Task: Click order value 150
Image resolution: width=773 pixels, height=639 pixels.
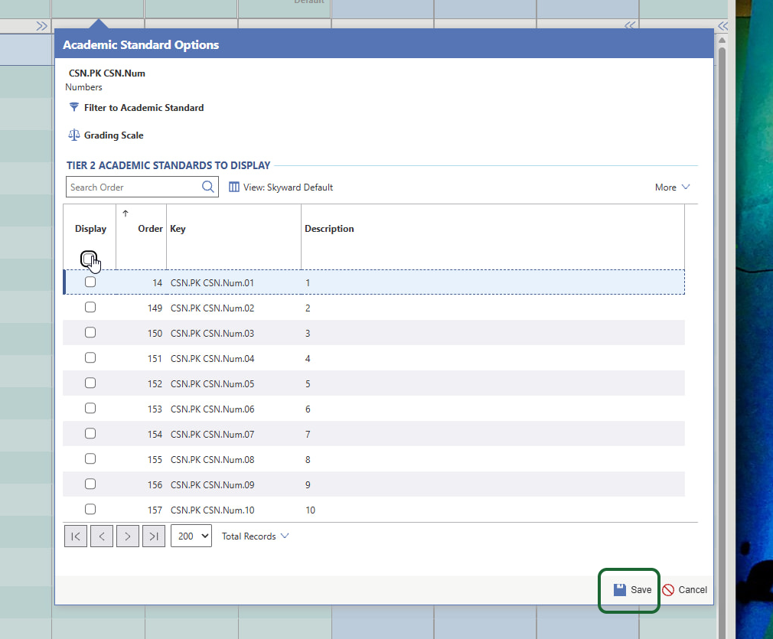Action: (155, 334)
